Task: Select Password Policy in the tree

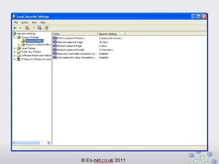Action: [34, 41]
